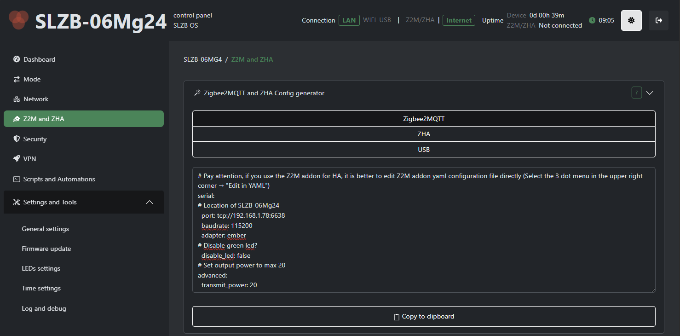Image resolution: width=680 pixels, height=336 pixels.
Task: Switch to the USB config option
Action: tap(424, 150)
